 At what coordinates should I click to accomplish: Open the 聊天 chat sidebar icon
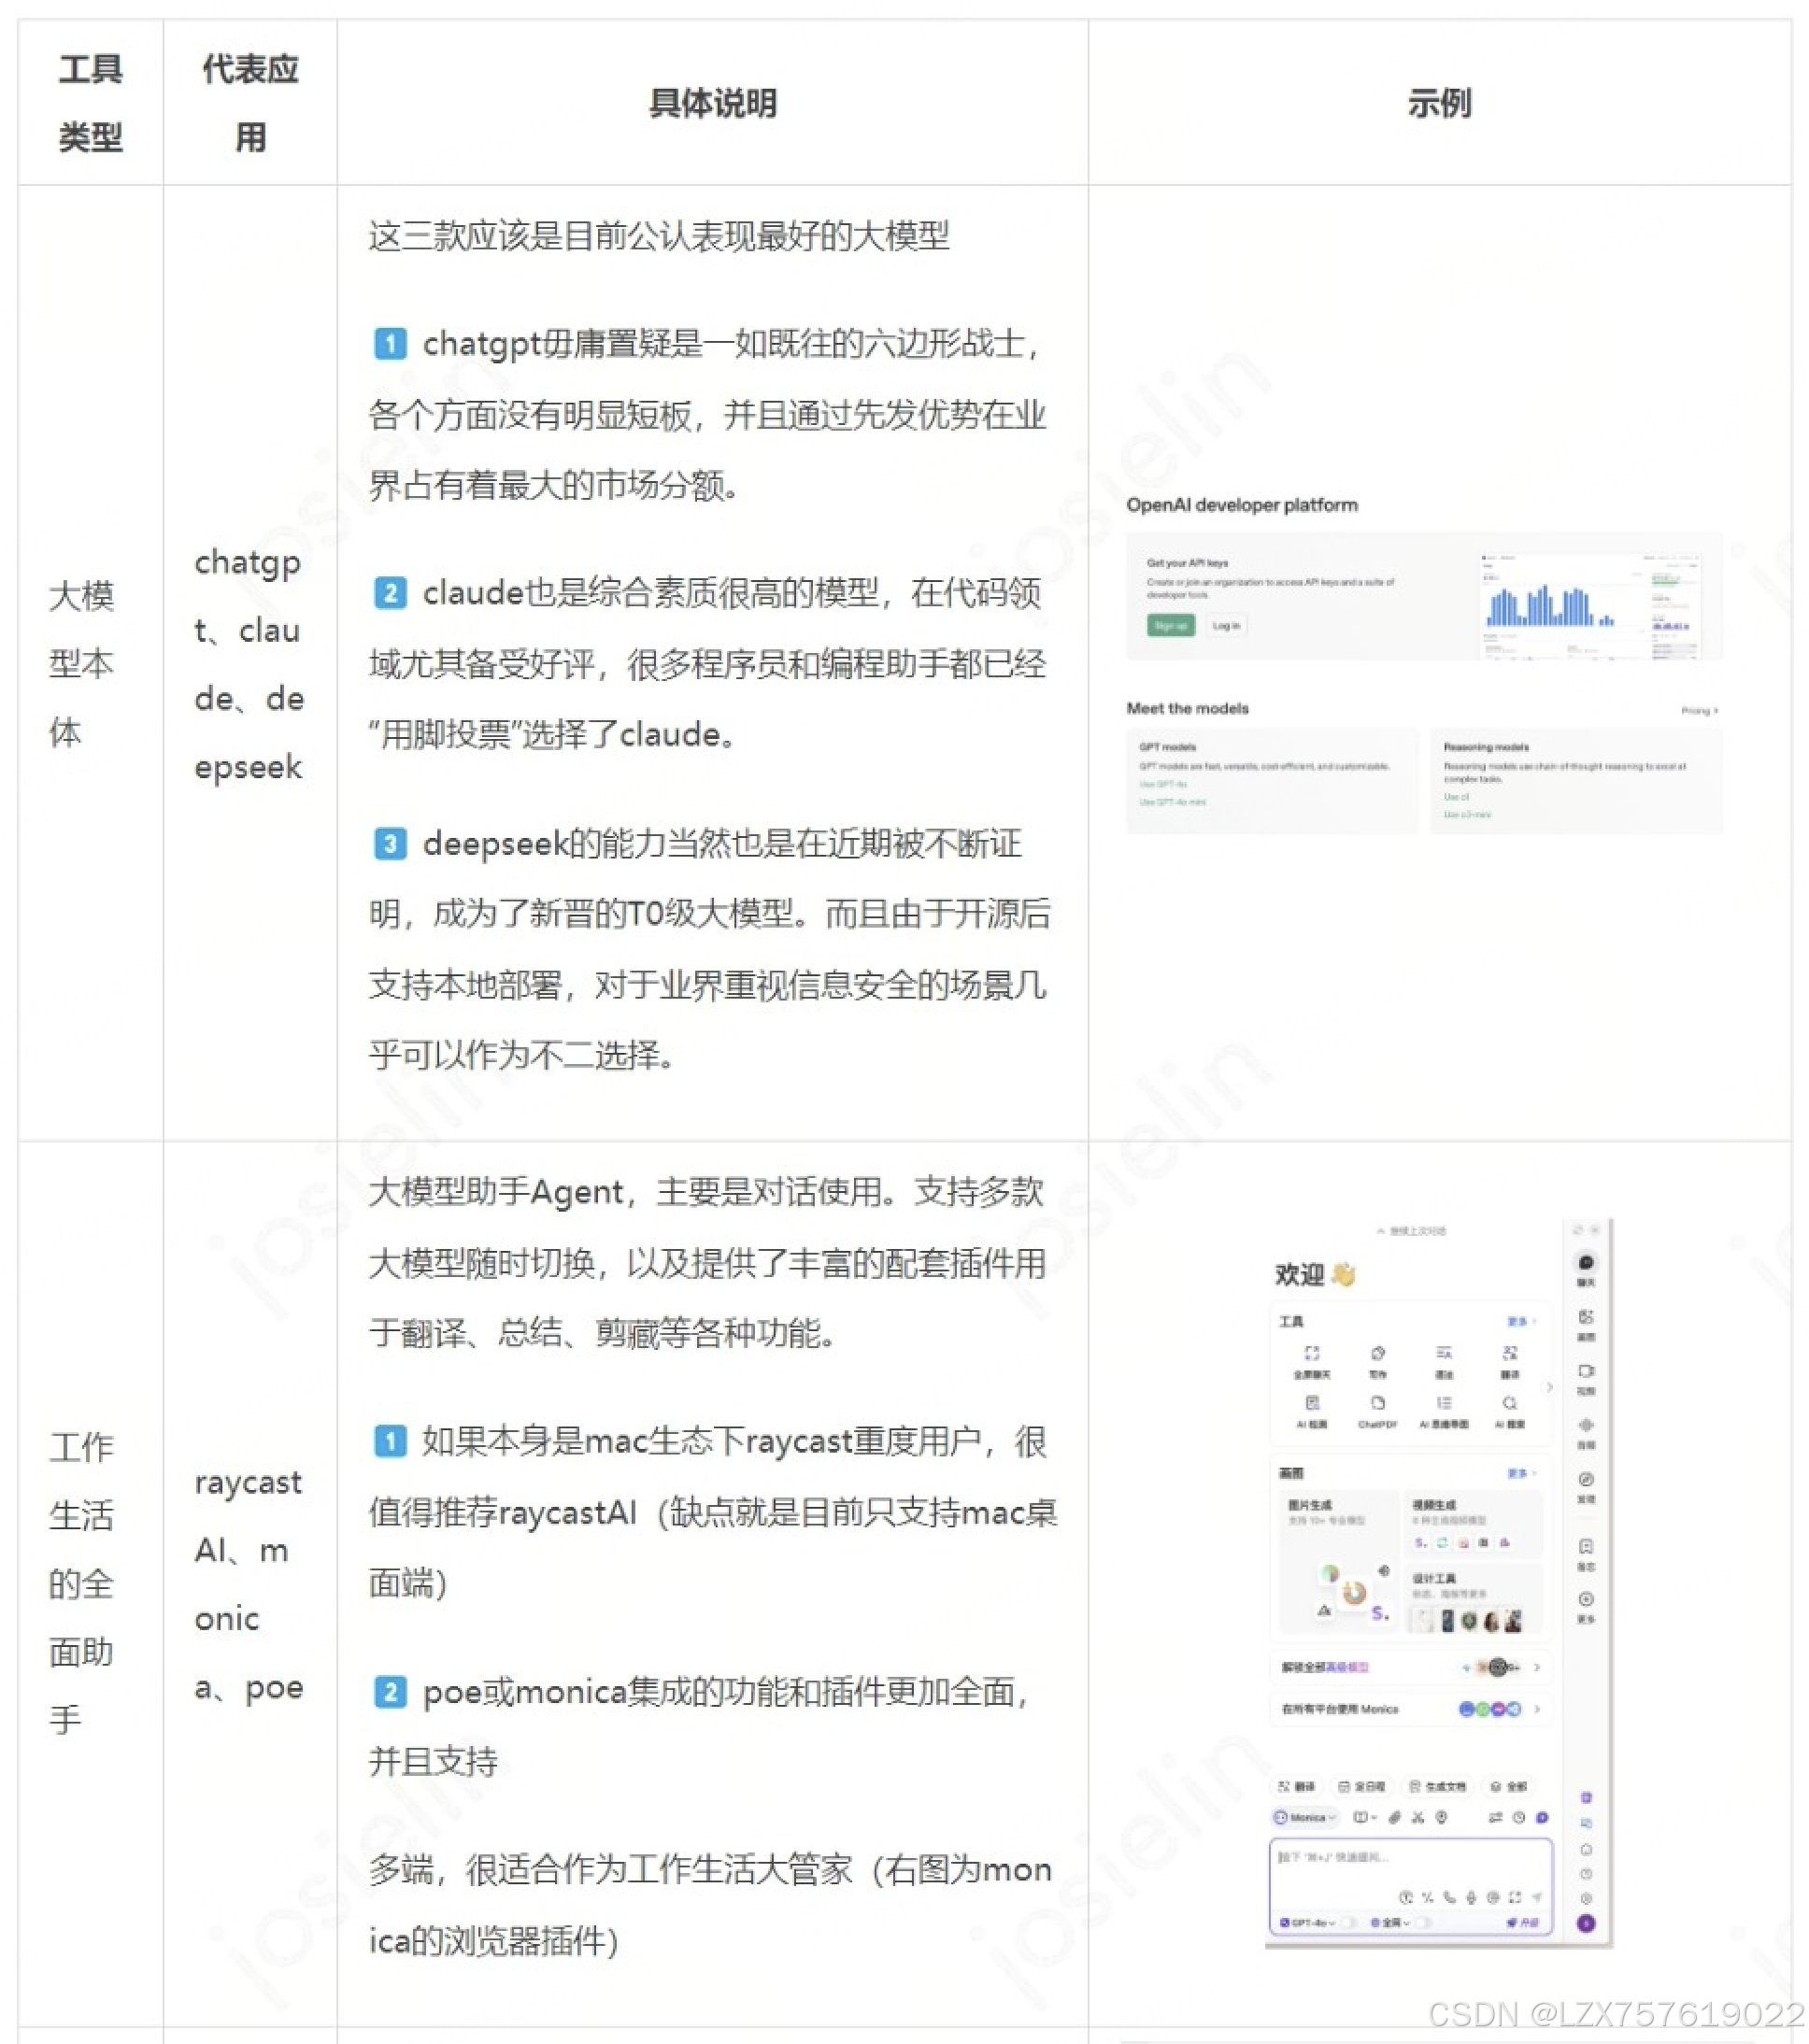pos(1586,1263)
